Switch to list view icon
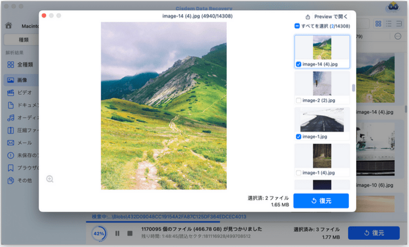 [389, 23]
